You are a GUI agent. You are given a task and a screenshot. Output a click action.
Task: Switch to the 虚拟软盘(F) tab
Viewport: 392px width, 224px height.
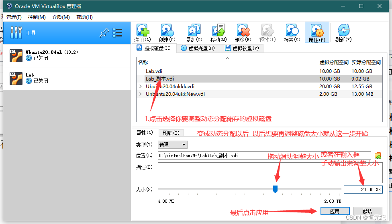pos(242,48)
